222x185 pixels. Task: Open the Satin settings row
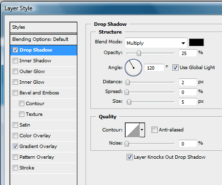(43, 125)
